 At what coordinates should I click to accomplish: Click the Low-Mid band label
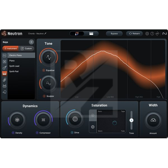[x=110, y=97]
